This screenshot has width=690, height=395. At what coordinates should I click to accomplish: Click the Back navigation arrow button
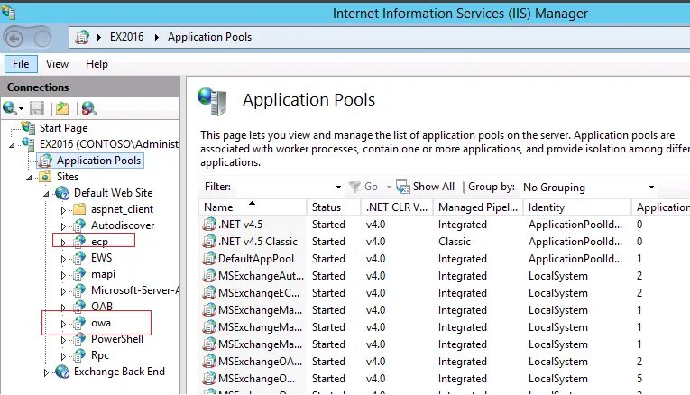point(14,39)
